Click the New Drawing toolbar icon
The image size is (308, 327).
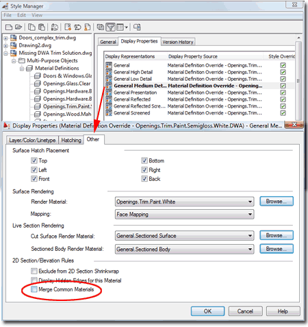(x=9, y=27)
